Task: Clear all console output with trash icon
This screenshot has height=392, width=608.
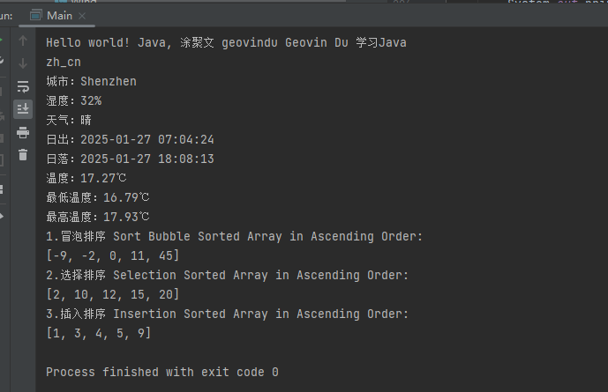Action: point(23,155)
